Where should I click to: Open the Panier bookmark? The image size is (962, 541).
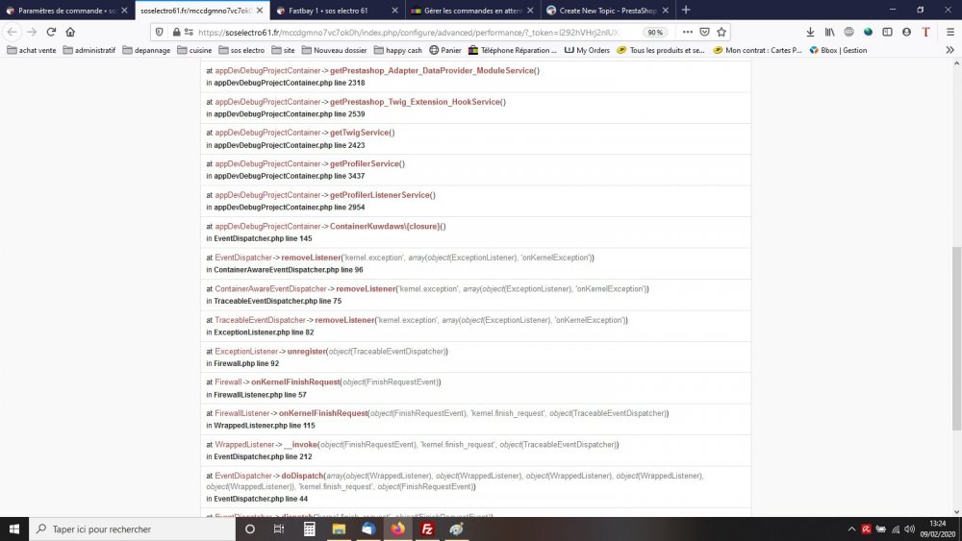pyautogui.click(x=445, y=50)
